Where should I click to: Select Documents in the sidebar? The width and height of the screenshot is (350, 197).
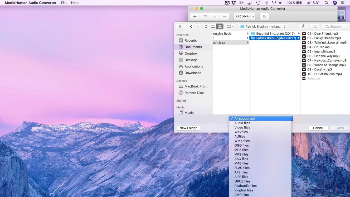coord(193,47)
